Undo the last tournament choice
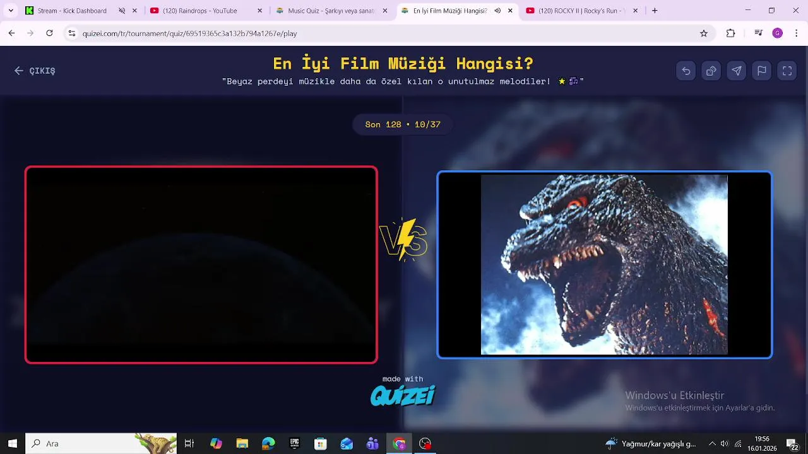Image resolution: width=808 pixels, height=454 pixels. [x=686, y=71]
